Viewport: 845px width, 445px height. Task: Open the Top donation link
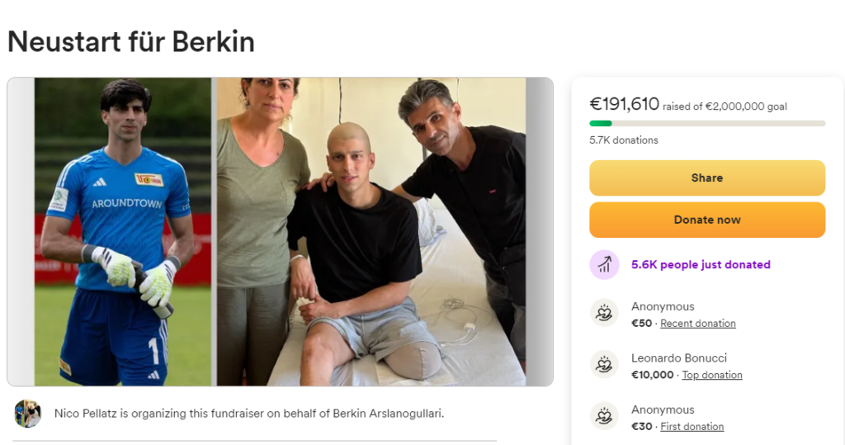[x=712, y=375]
